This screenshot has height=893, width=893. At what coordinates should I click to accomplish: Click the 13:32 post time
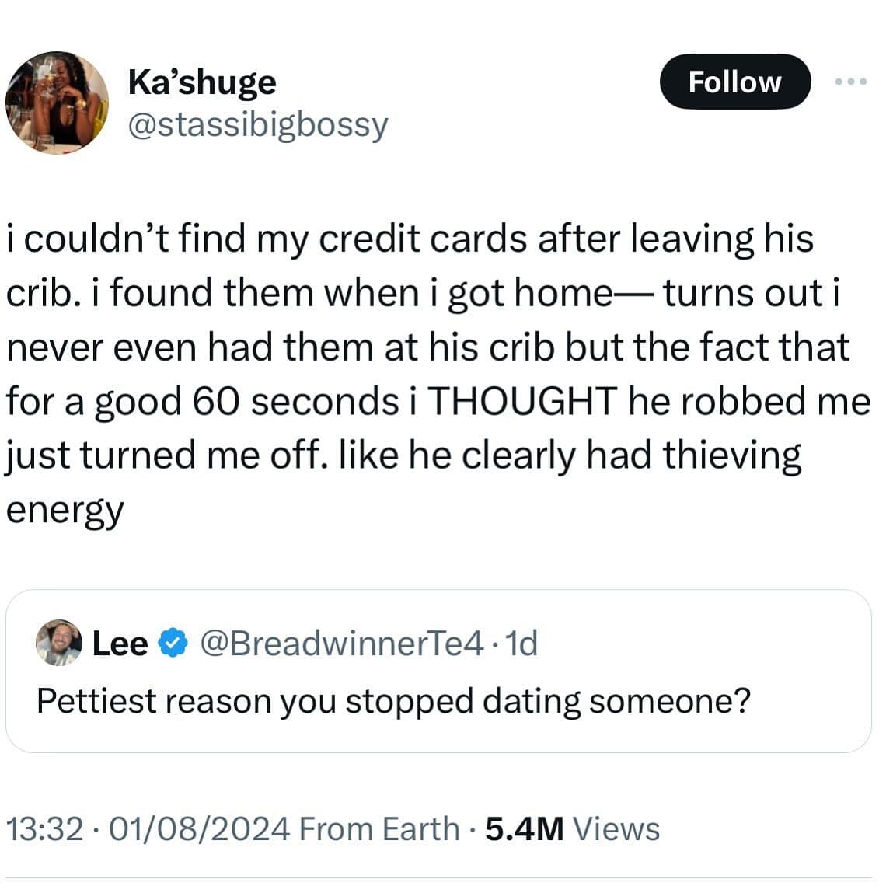point(44,829)
